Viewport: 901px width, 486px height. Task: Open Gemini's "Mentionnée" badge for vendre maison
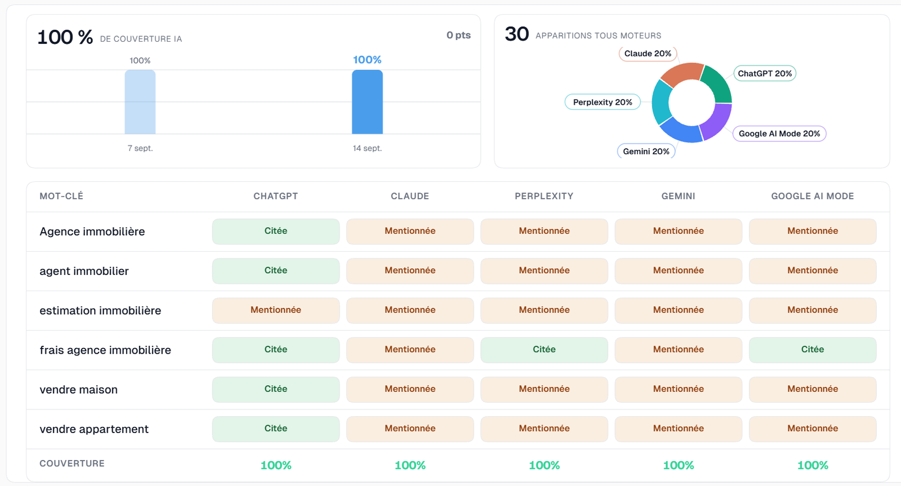pos(679,390)
